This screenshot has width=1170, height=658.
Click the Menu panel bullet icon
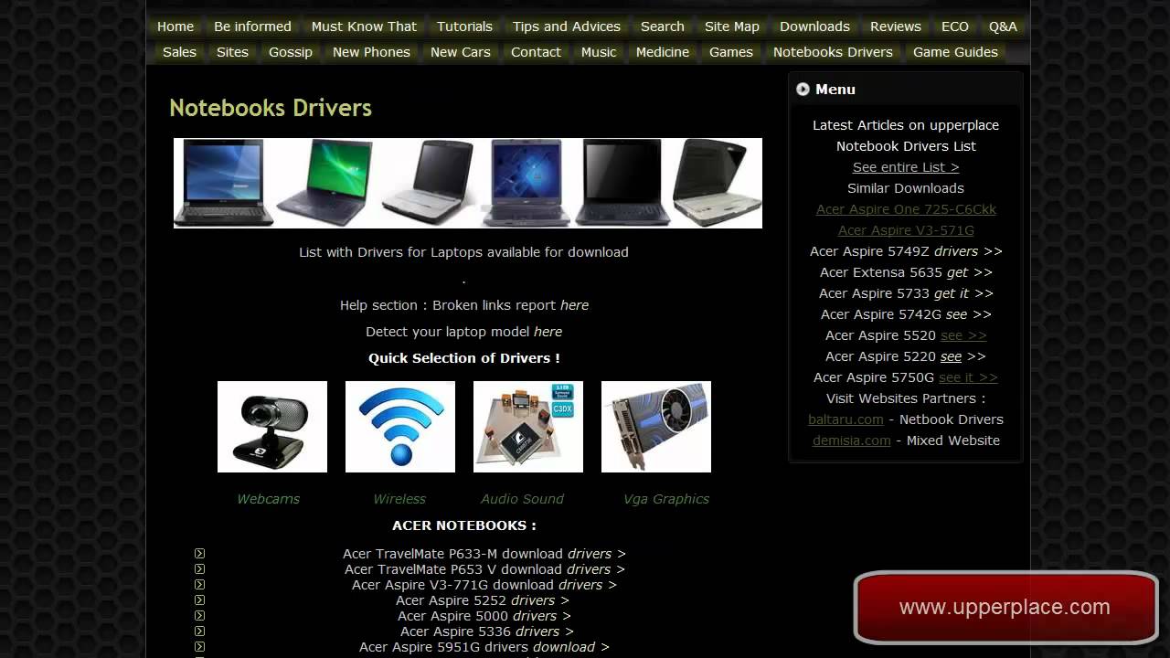coord(803,89)
